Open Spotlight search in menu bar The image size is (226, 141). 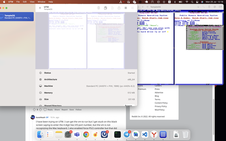pyautogui.click(x=192, y=2)
